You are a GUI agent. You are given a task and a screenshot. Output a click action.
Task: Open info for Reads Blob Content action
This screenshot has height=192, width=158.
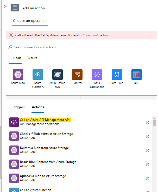point(148,164)
